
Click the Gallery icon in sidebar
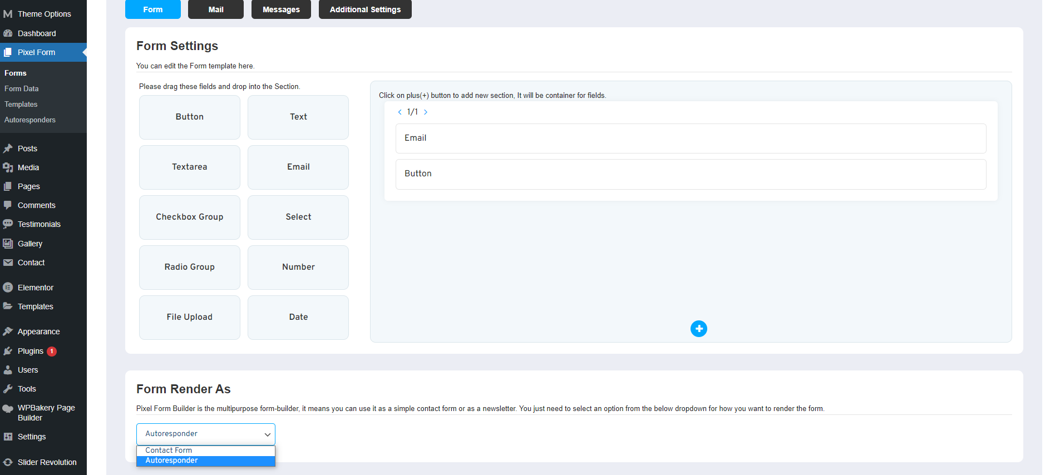[8, 244]
